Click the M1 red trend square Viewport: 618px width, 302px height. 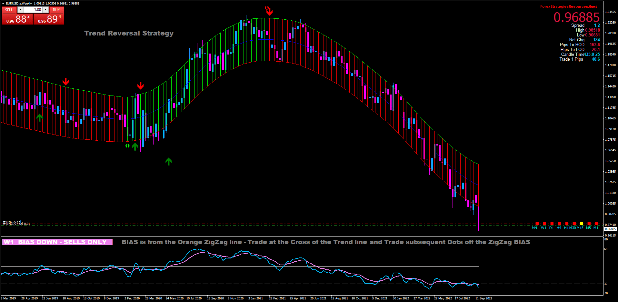pos(596,224)
